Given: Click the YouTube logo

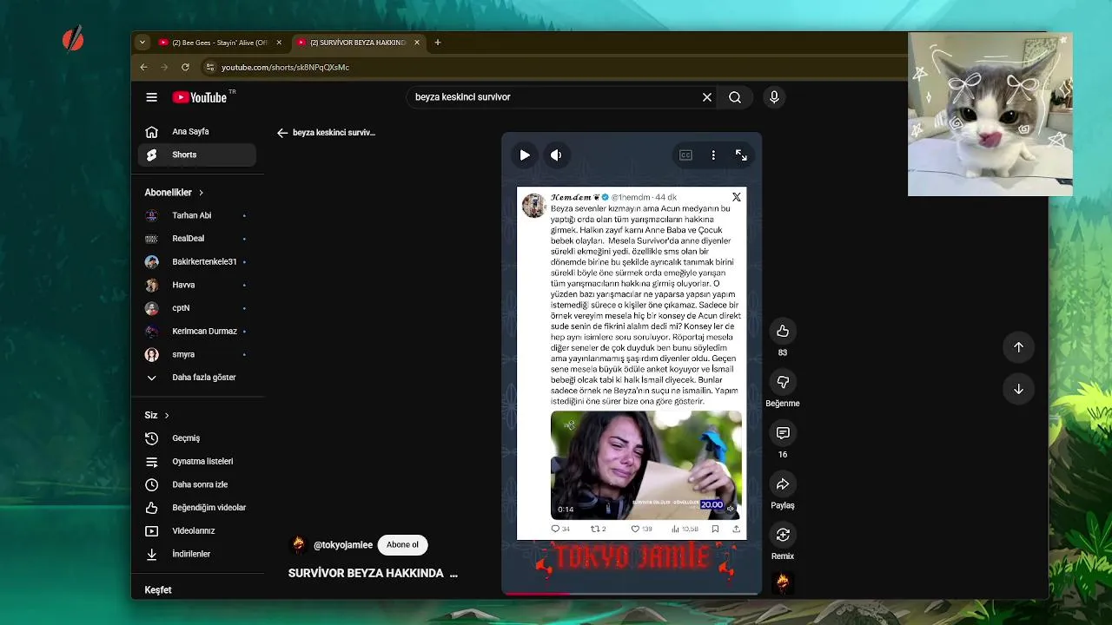Looking at the screenshot, I should pos(200,97).
